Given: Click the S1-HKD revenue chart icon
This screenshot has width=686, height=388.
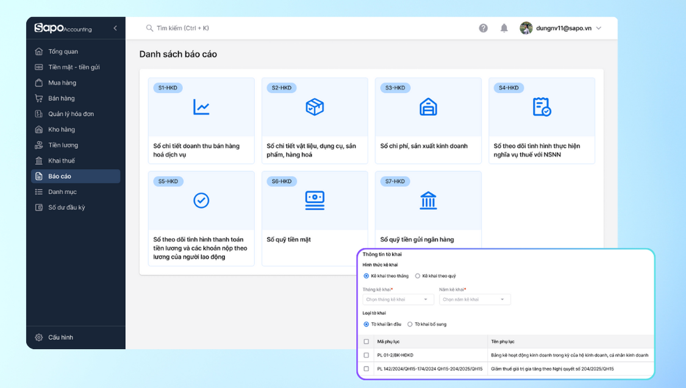Looking at the screenshot, I should tap(201, 107).
